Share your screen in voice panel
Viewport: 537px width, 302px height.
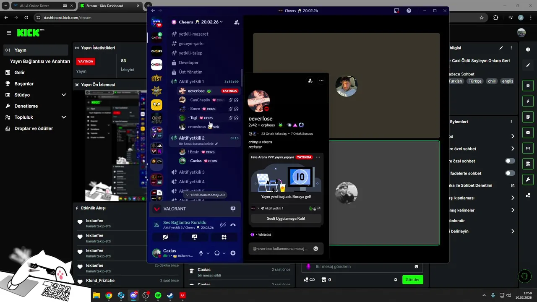(195, 237)
